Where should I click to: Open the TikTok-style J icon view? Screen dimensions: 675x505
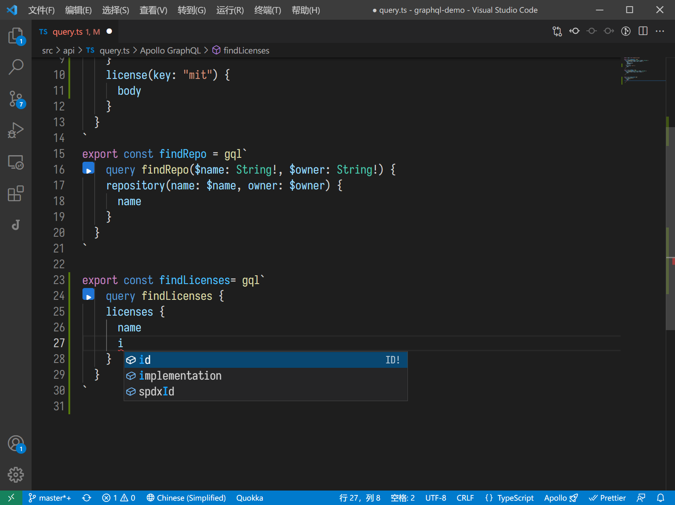click(x=16, y=225)
